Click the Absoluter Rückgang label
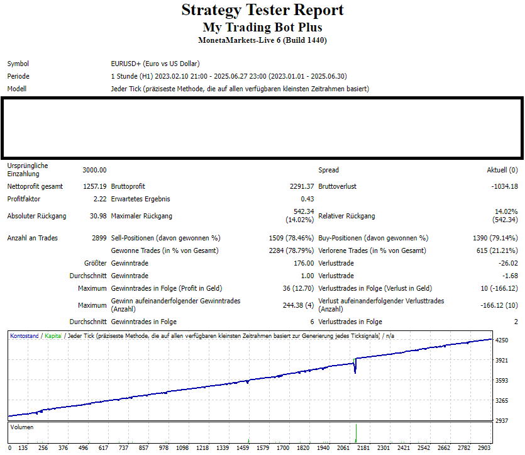Viewport: 525px width, 455px height. [x=36, y=216]
